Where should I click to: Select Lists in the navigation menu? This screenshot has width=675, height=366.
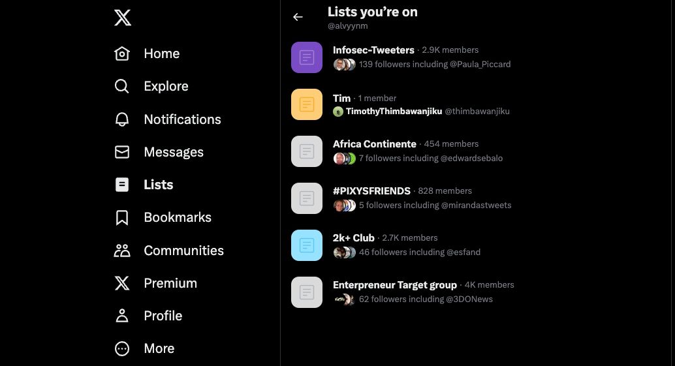click(158, 185)
